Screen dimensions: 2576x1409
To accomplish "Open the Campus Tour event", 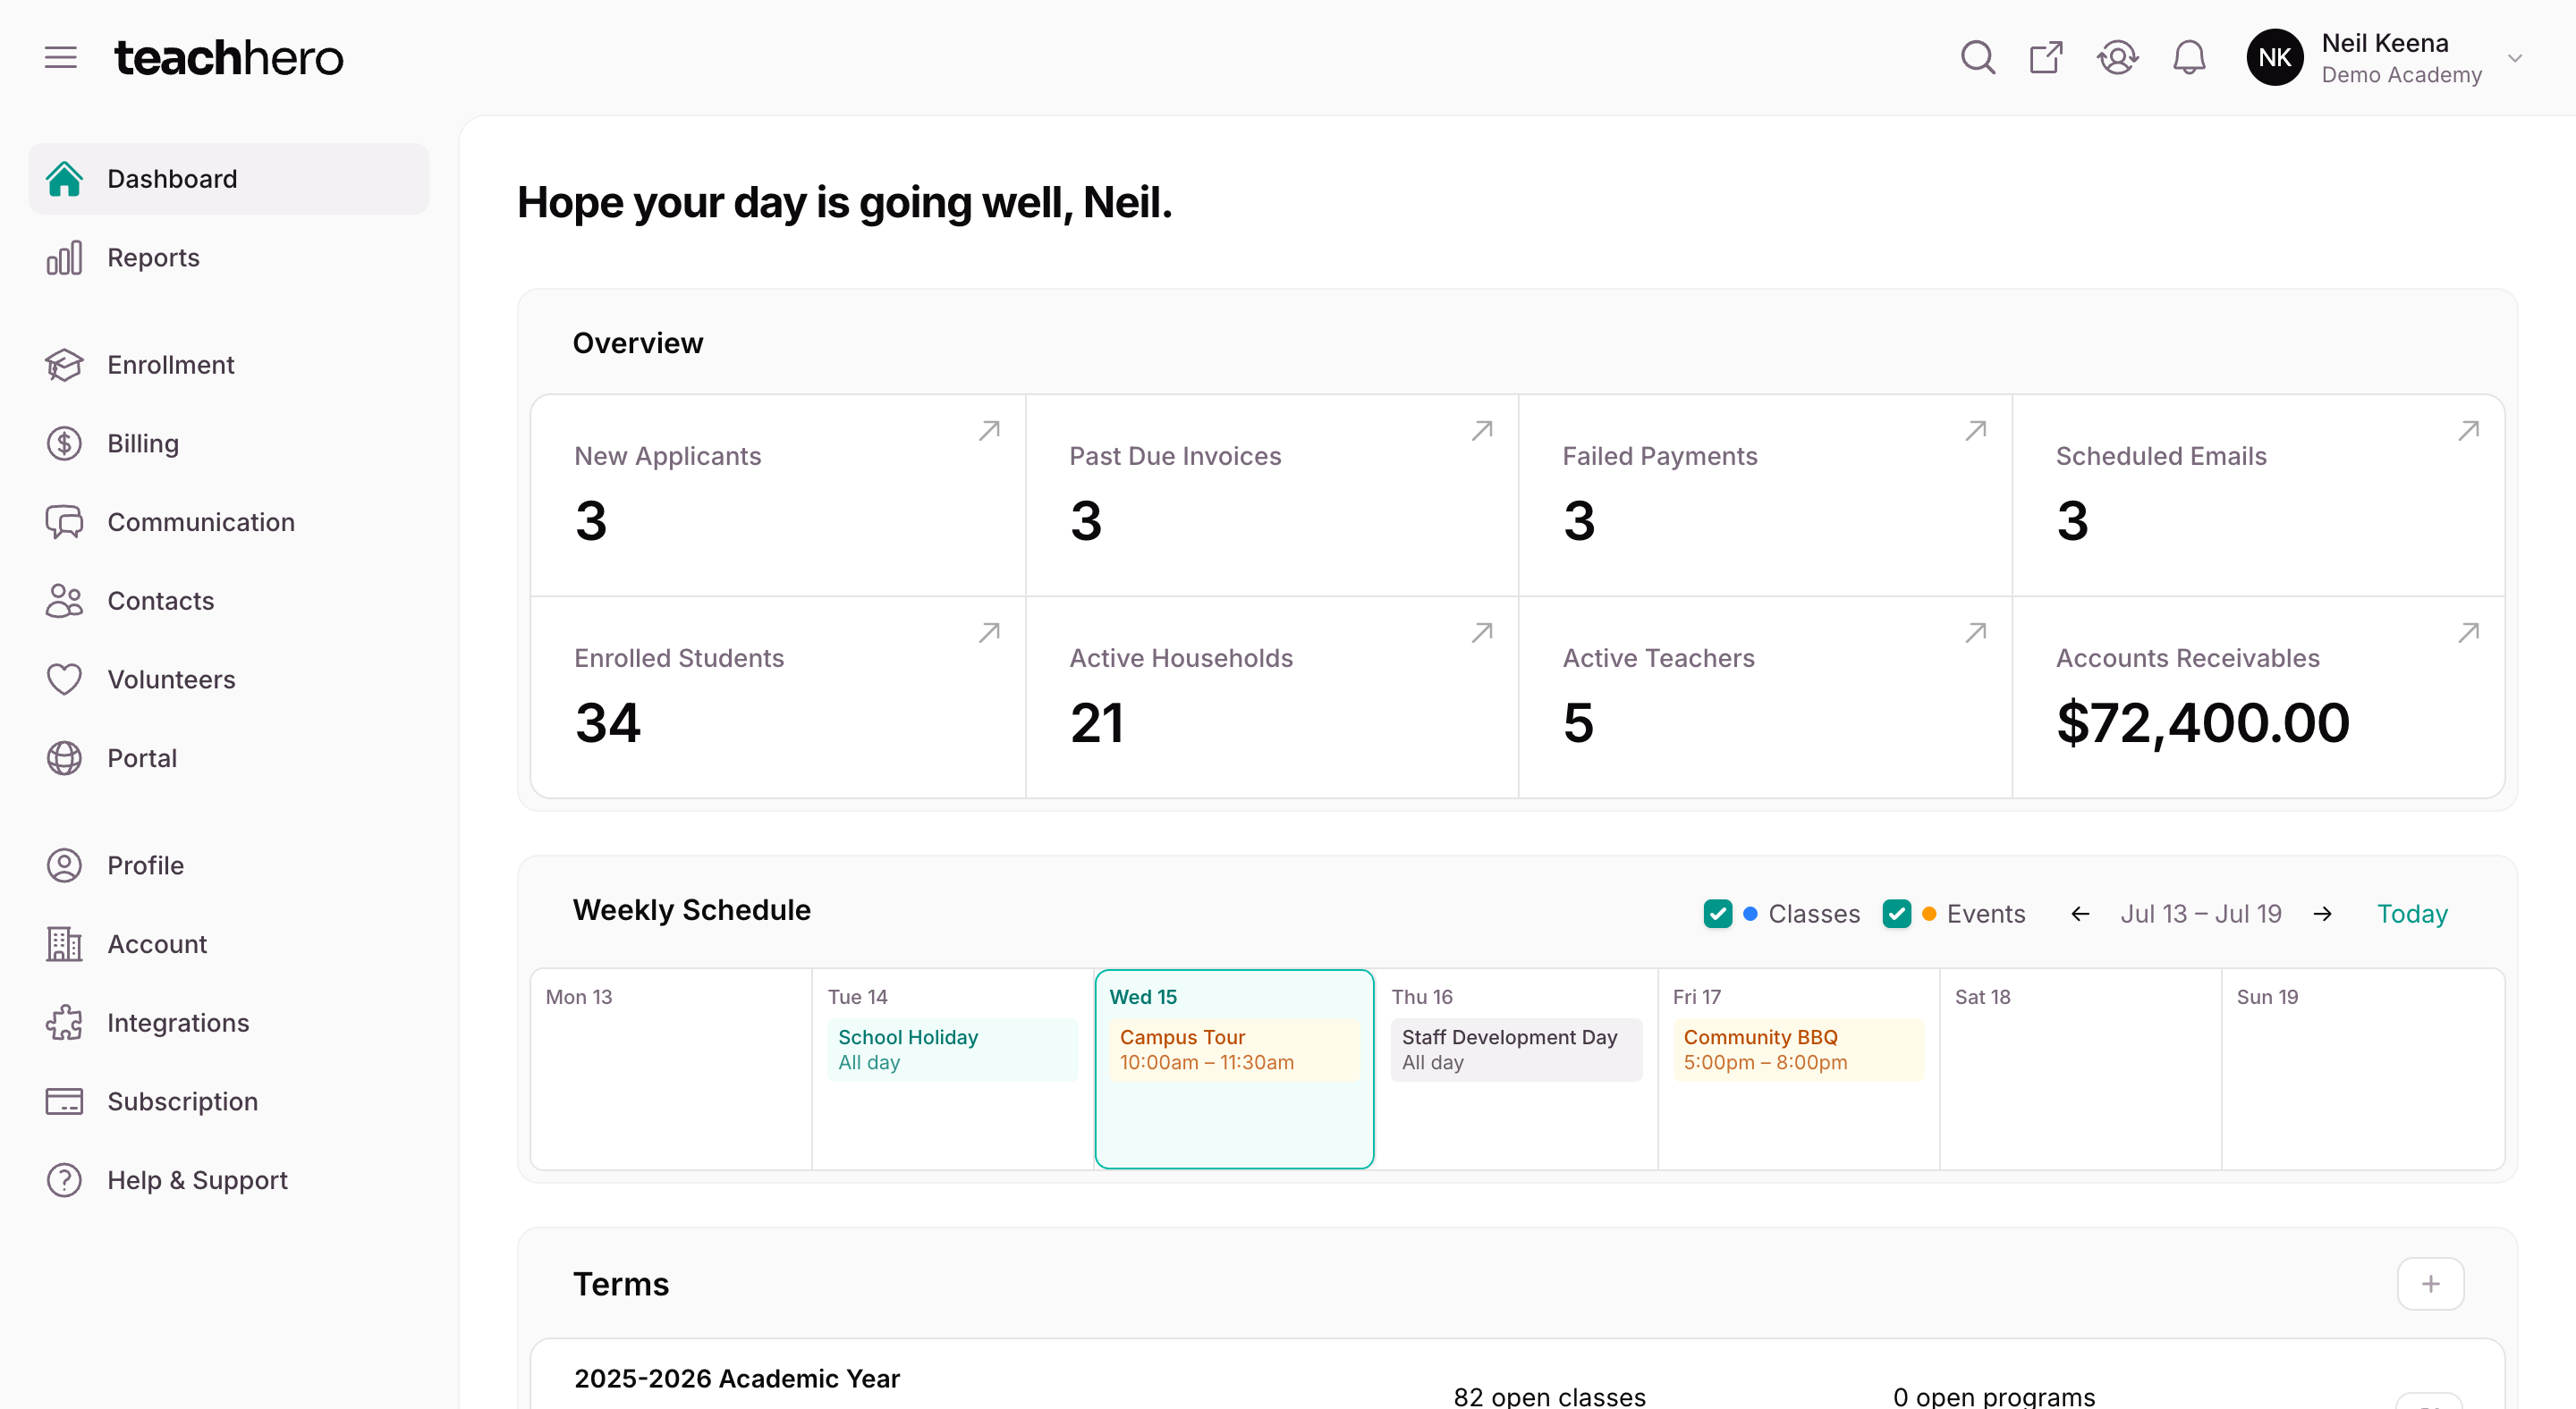I will (x=1234, y=1050).
